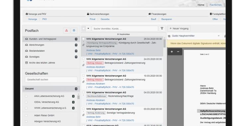
Task: Open the Vorsorge link
Action: 33,19
